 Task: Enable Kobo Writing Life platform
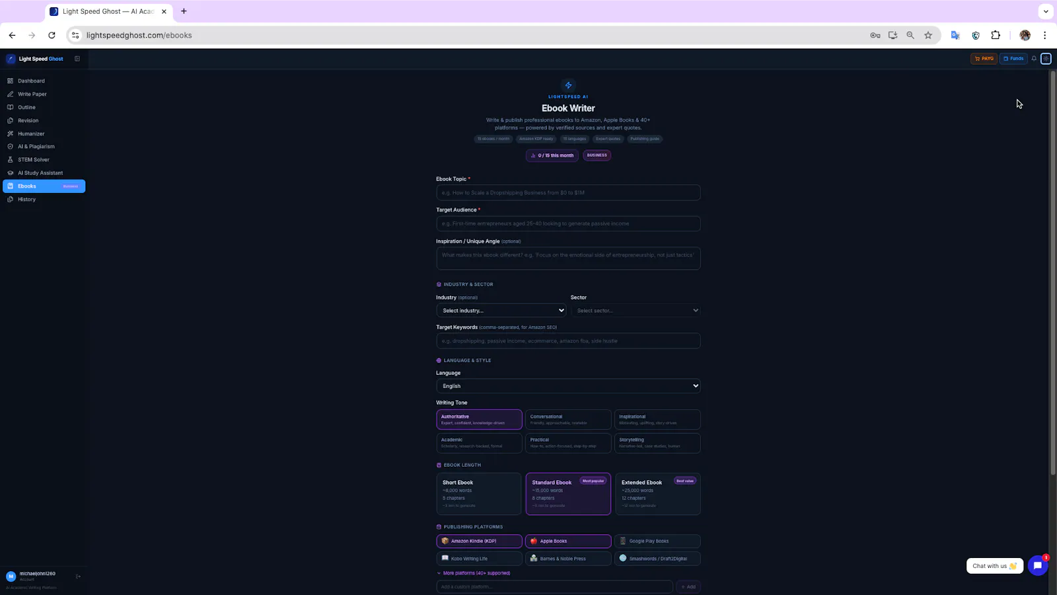pos(479,559)
